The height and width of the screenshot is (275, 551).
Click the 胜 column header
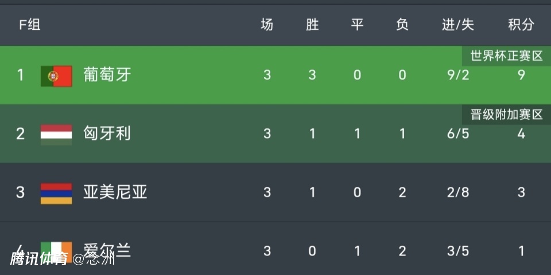point(312,25)
